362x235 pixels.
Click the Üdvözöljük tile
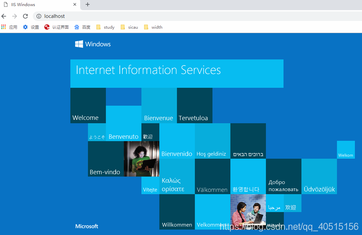pyautogui.click(x=319, y=177)
